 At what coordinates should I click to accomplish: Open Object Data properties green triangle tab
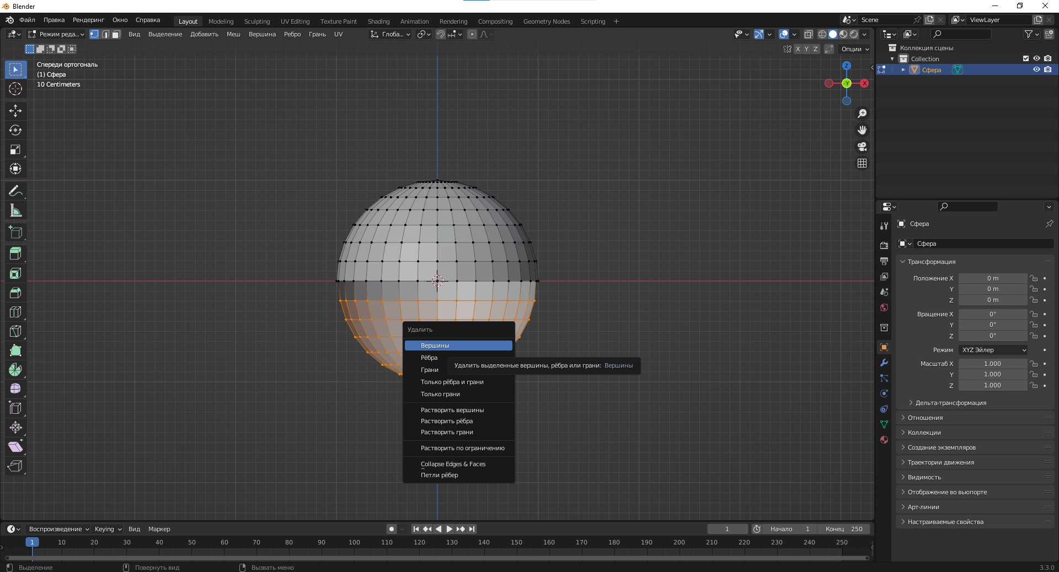point(884,424)
